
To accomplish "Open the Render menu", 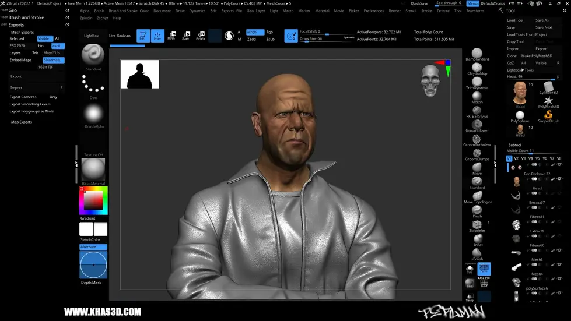I will (x=394, y=11).
